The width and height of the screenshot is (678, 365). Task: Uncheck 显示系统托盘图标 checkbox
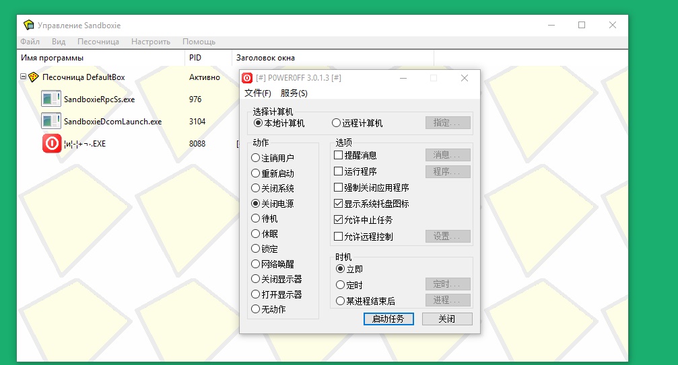pos(372,204)
